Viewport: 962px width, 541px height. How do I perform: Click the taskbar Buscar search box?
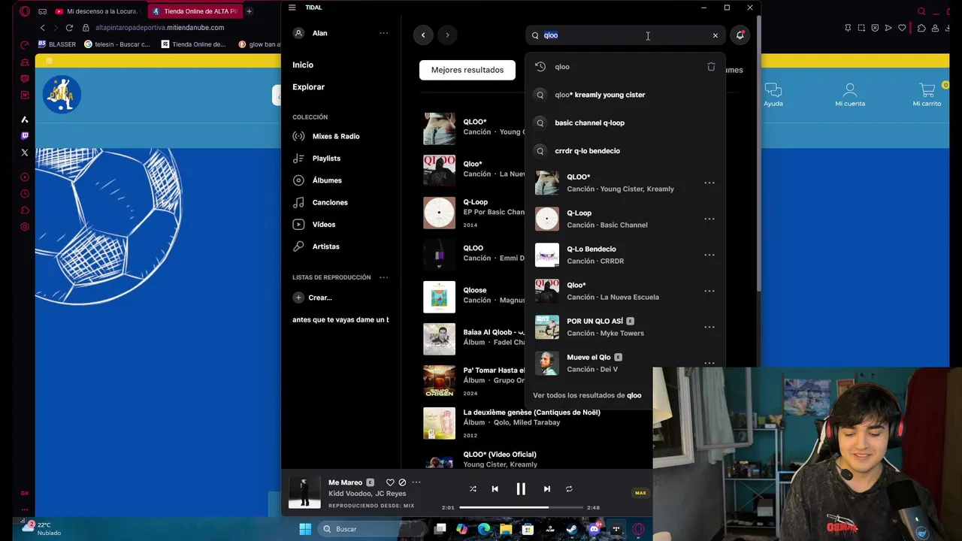click(x=371, y=529)
